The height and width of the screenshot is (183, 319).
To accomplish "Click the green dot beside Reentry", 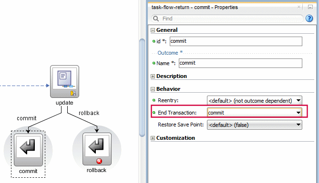I will pyautogui.click(x=154, y=100).
